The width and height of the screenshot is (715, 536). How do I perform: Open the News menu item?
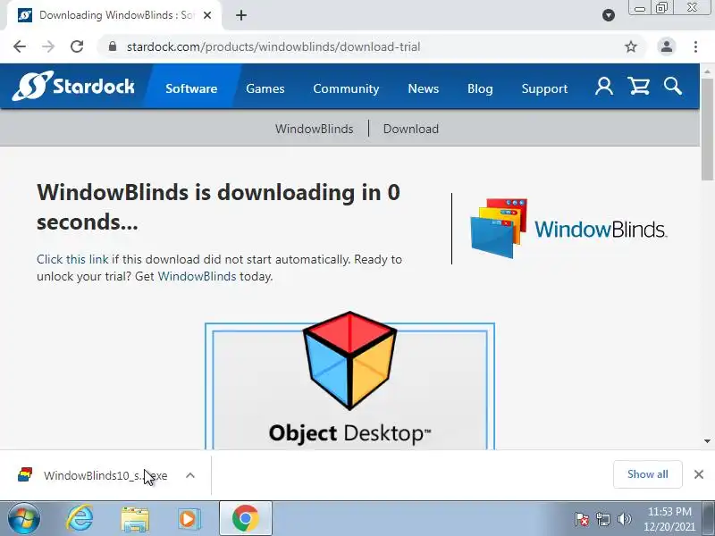click(x=423, y=88)
